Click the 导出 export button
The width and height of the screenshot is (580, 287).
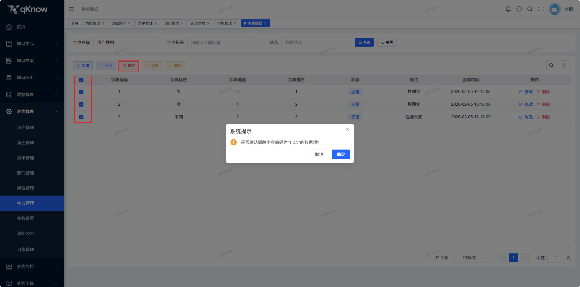[152, 66]
